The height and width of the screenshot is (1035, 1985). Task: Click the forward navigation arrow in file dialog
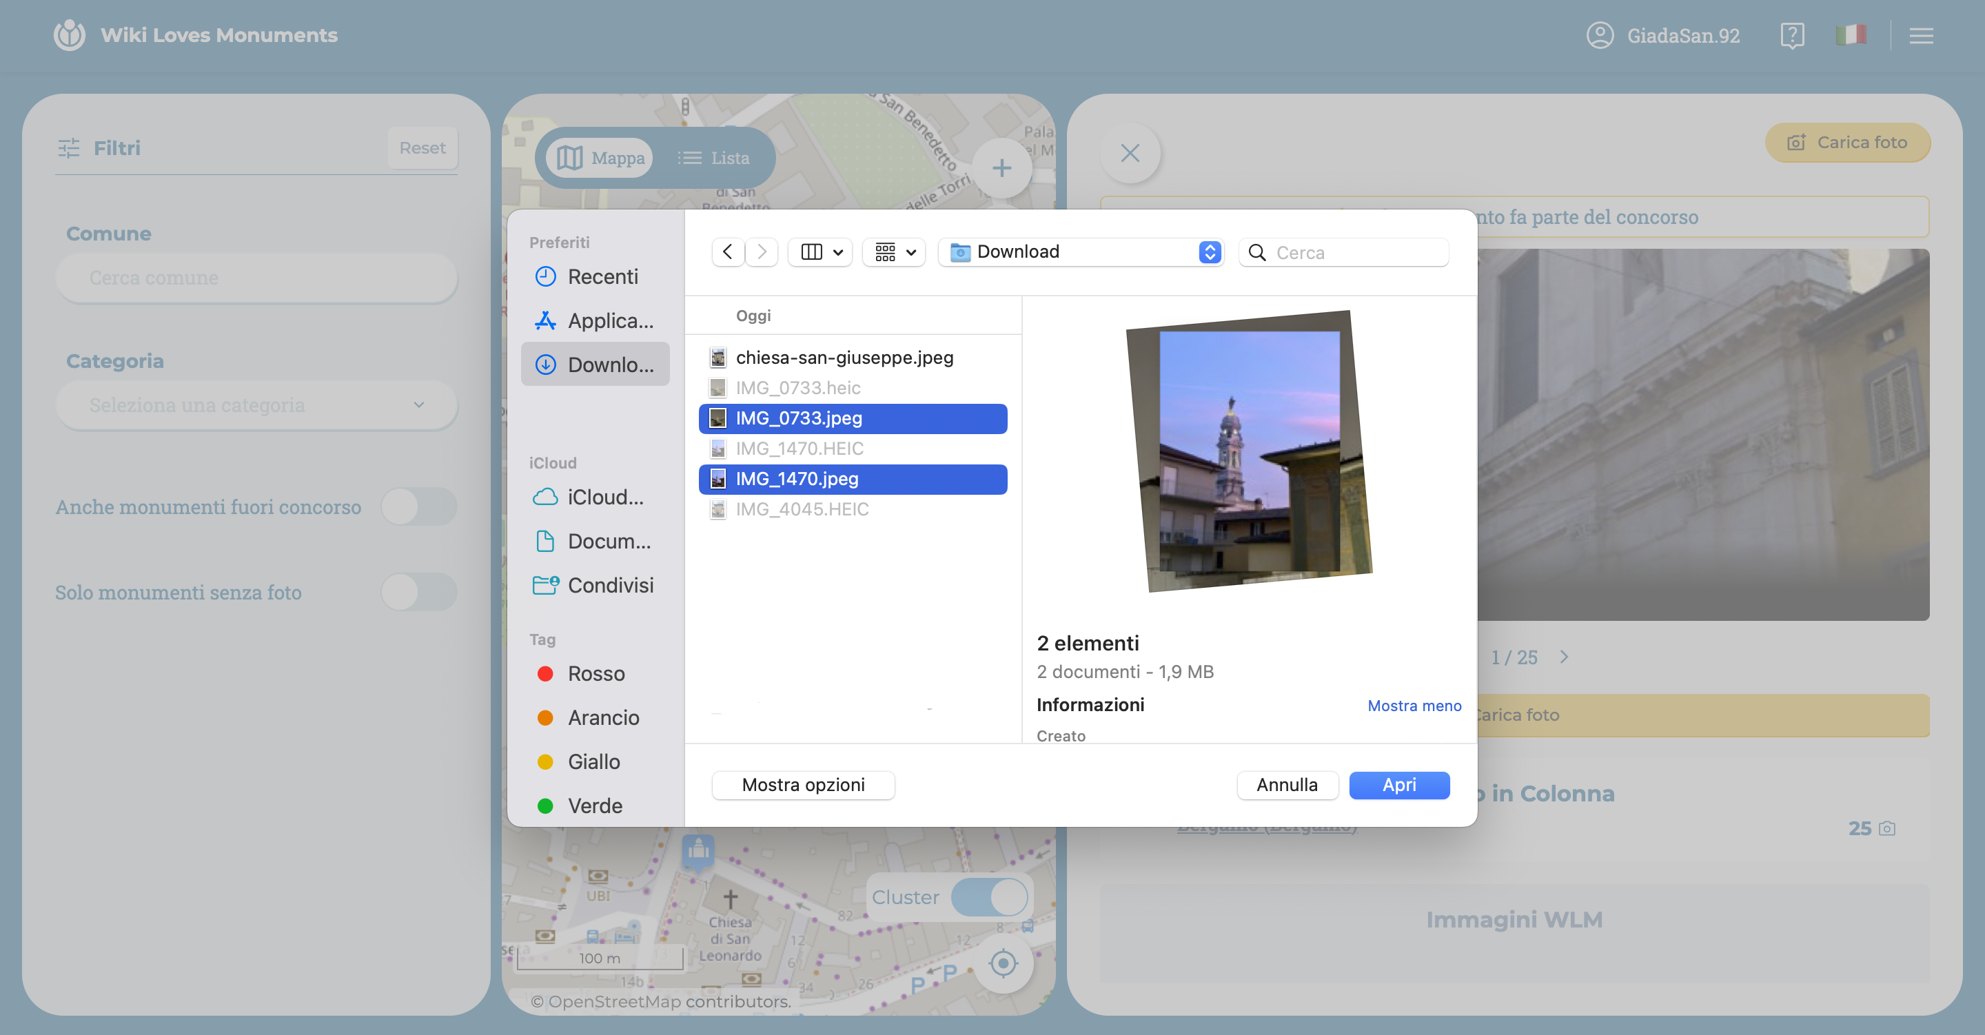click(762, 252)
